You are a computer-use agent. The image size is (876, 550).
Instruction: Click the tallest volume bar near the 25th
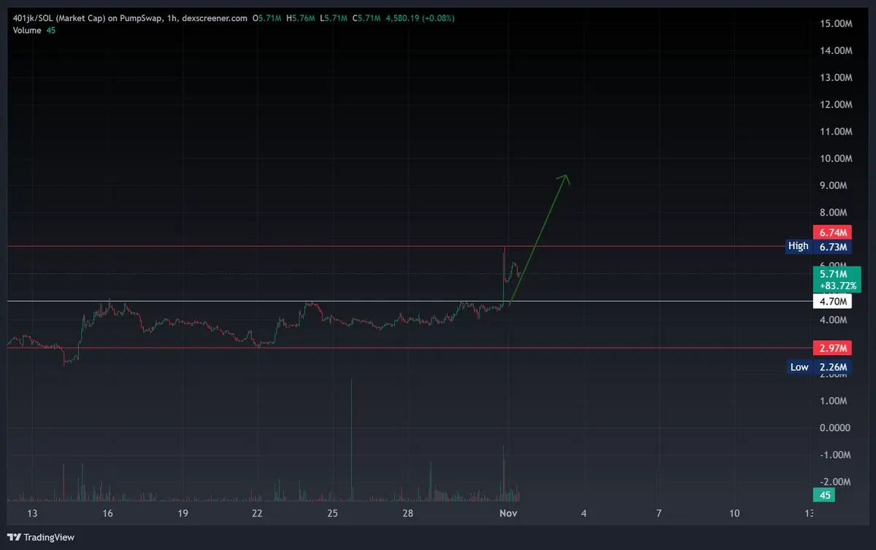(352, 440)
